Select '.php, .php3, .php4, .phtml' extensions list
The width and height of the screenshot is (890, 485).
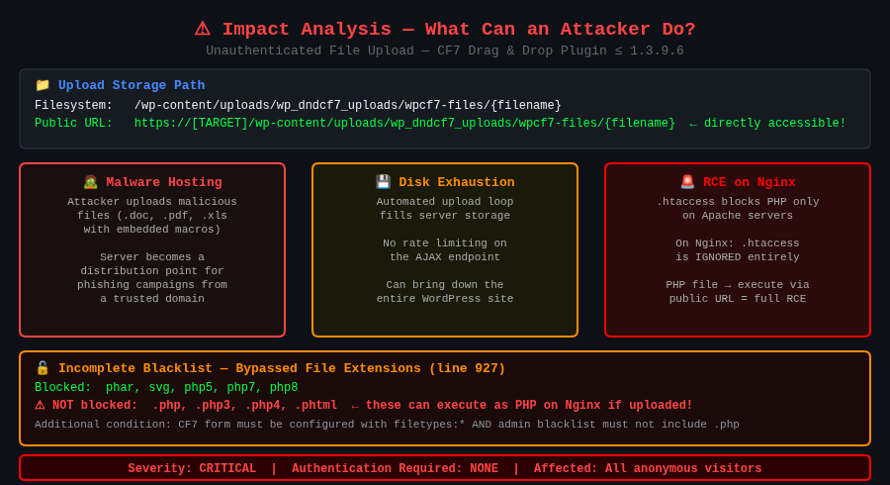[x=244, y=405]
